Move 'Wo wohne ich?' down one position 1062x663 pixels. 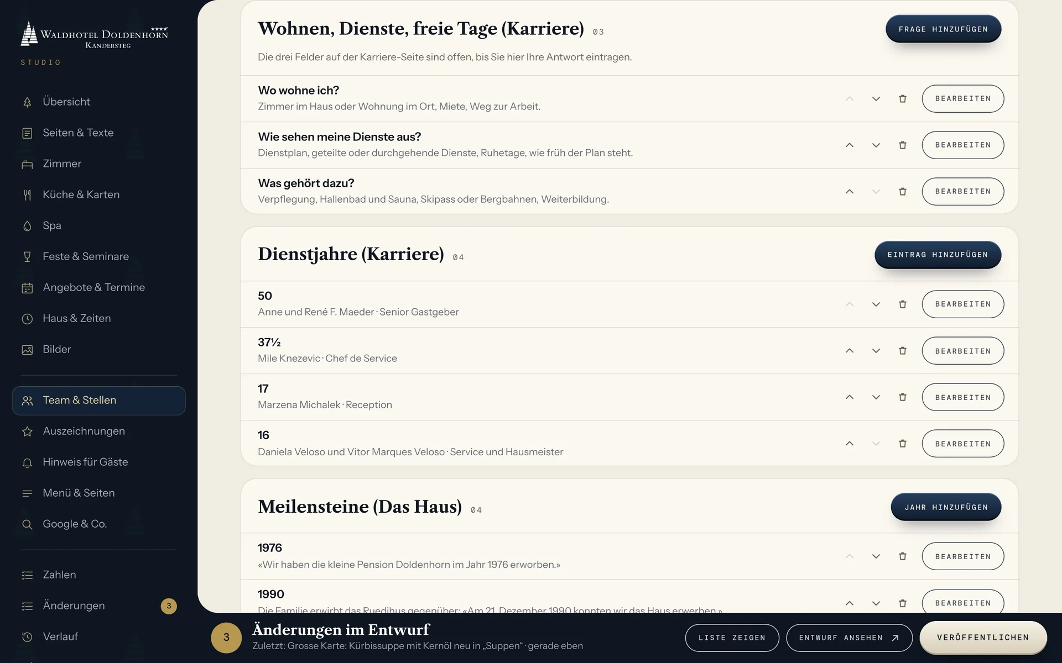pos(876,99)
